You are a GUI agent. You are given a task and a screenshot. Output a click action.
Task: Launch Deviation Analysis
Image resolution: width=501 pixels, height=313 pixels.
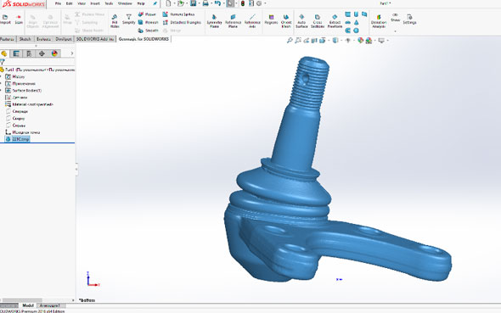click(379, 21)
